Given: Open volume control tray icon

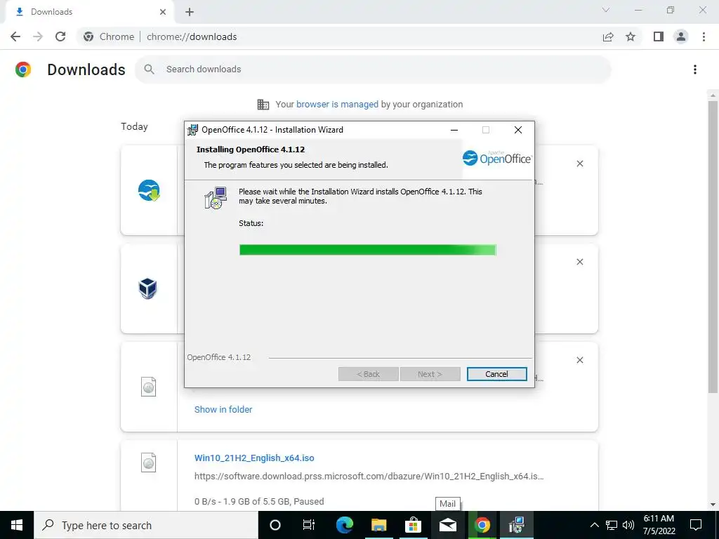Looking at the screenshot, I should coord(628,525).
